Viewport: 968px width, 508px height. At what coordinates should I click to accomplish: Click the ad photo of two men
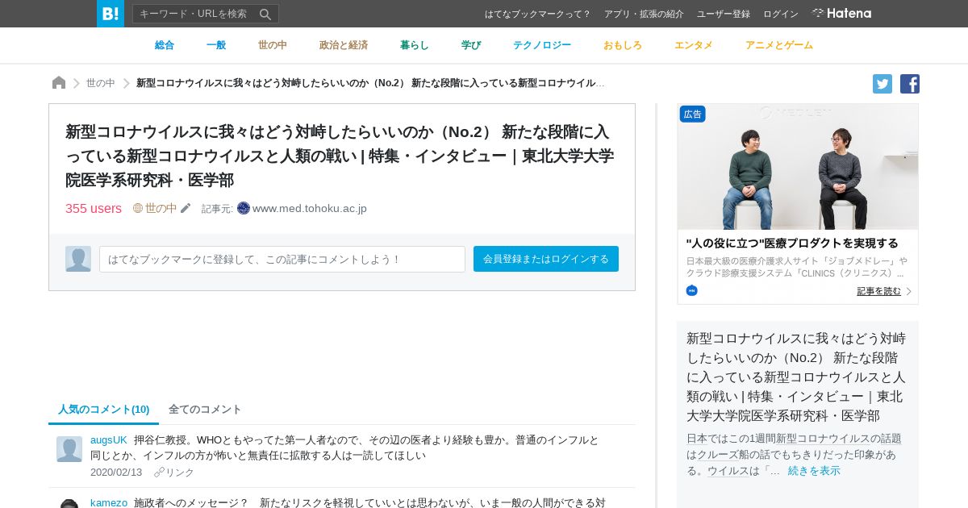coord(798,167)
